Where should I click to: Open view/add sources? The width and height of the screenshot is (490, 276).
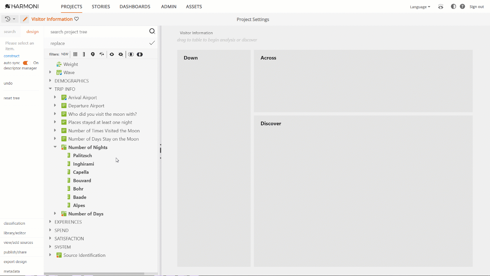(x=18, y=243)
